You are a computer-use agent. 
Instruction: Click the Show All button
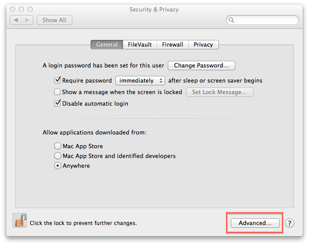coord(54,20)
